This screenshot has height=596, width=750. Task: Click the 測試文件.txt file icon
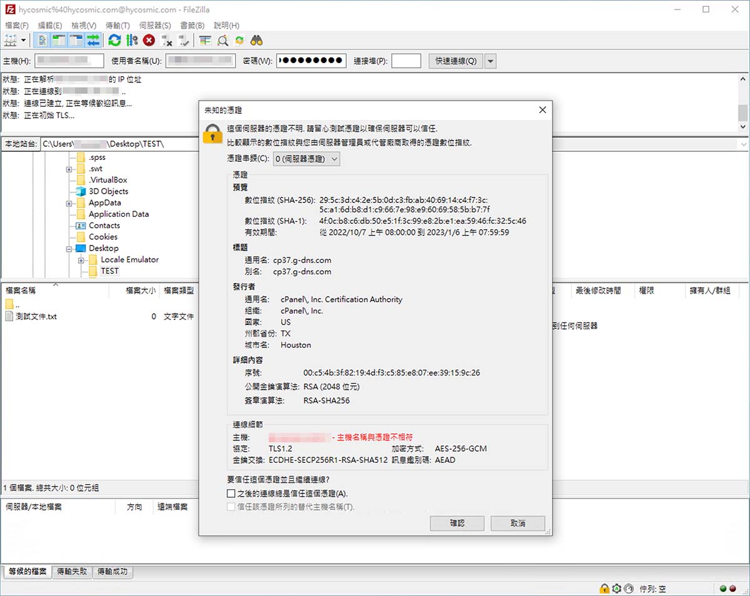tap(9, 316)
